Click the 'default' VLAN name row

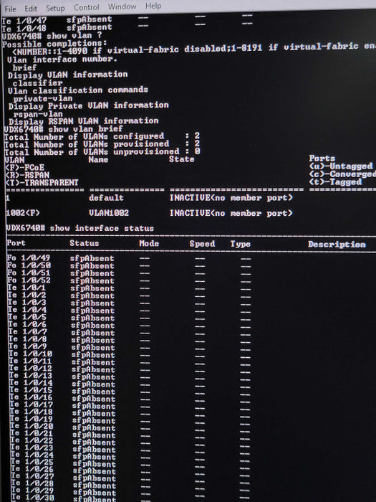tap(106, 197)
